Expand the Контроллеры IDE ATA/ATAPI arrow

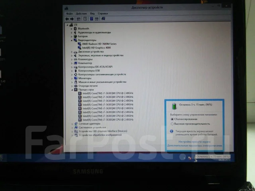pyautogui.click(x=72, y=67)
